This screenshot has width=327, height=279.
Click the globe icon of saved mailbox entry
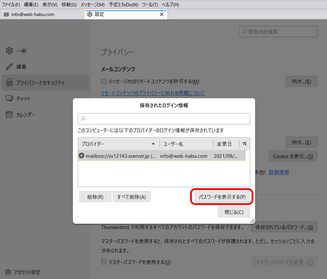[82, 155]
